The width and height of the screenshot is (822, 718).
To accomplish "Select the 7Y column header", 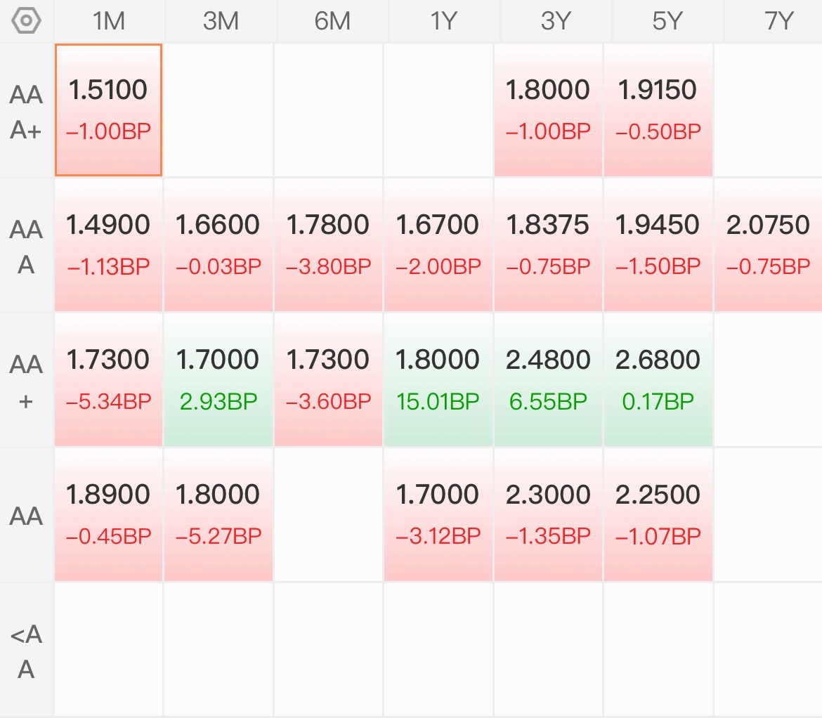I will click(774, 21).
